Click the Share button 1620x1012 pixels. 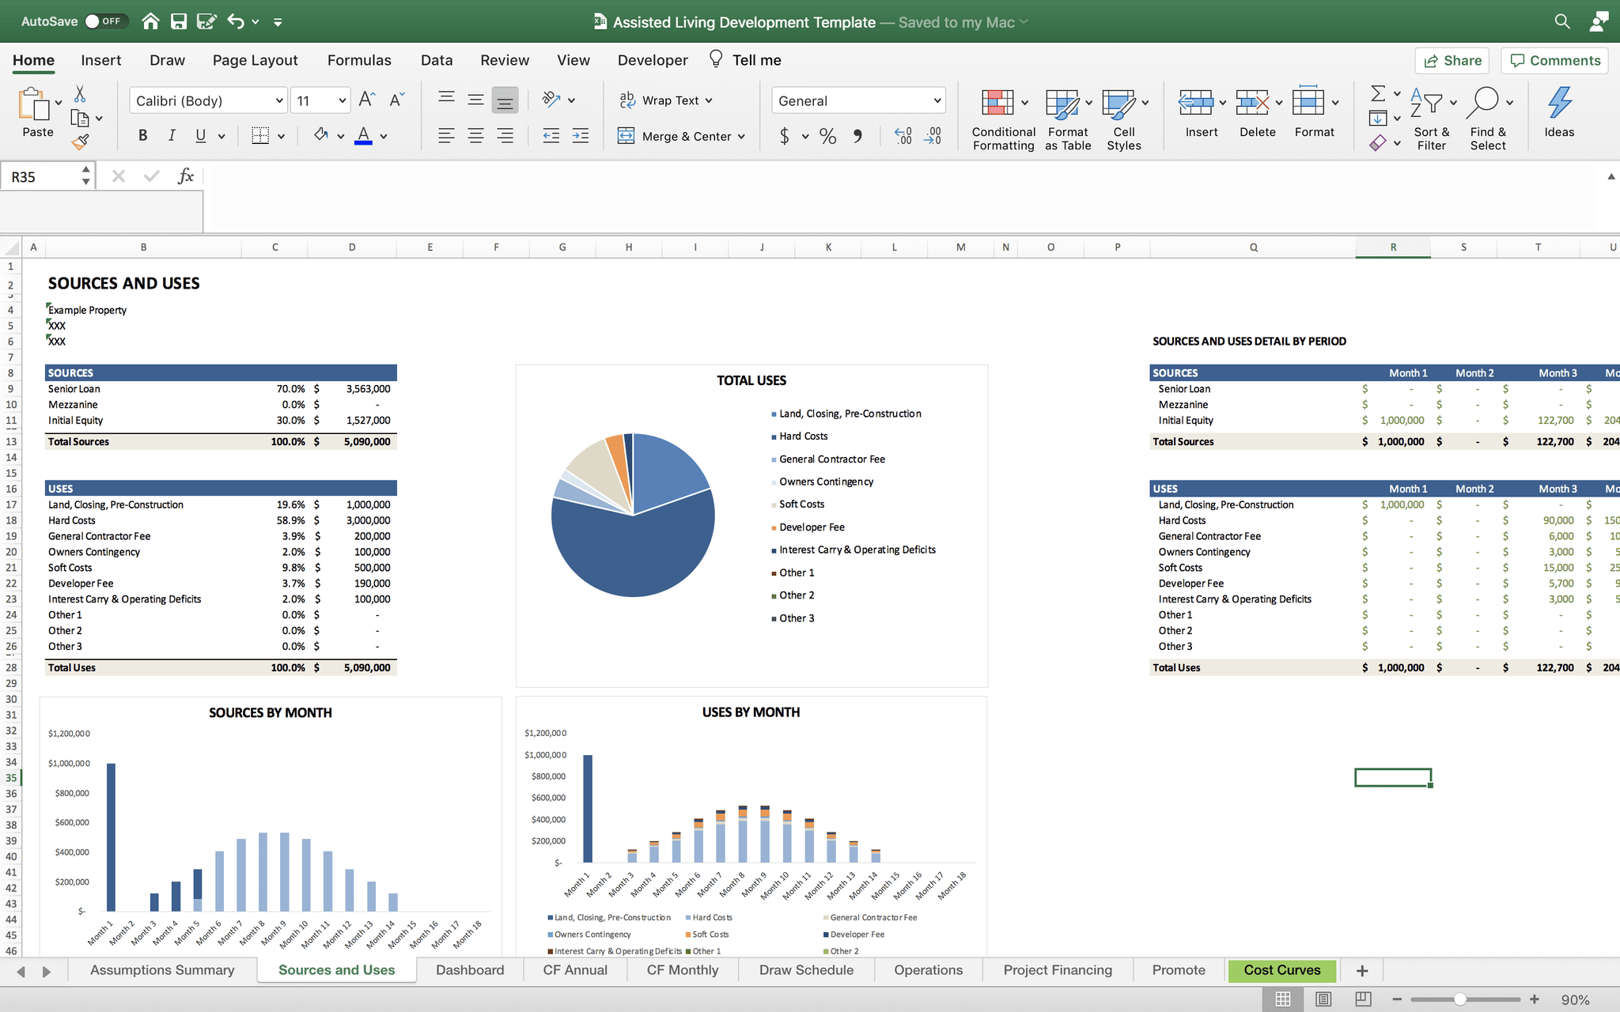click(1452, 61)
